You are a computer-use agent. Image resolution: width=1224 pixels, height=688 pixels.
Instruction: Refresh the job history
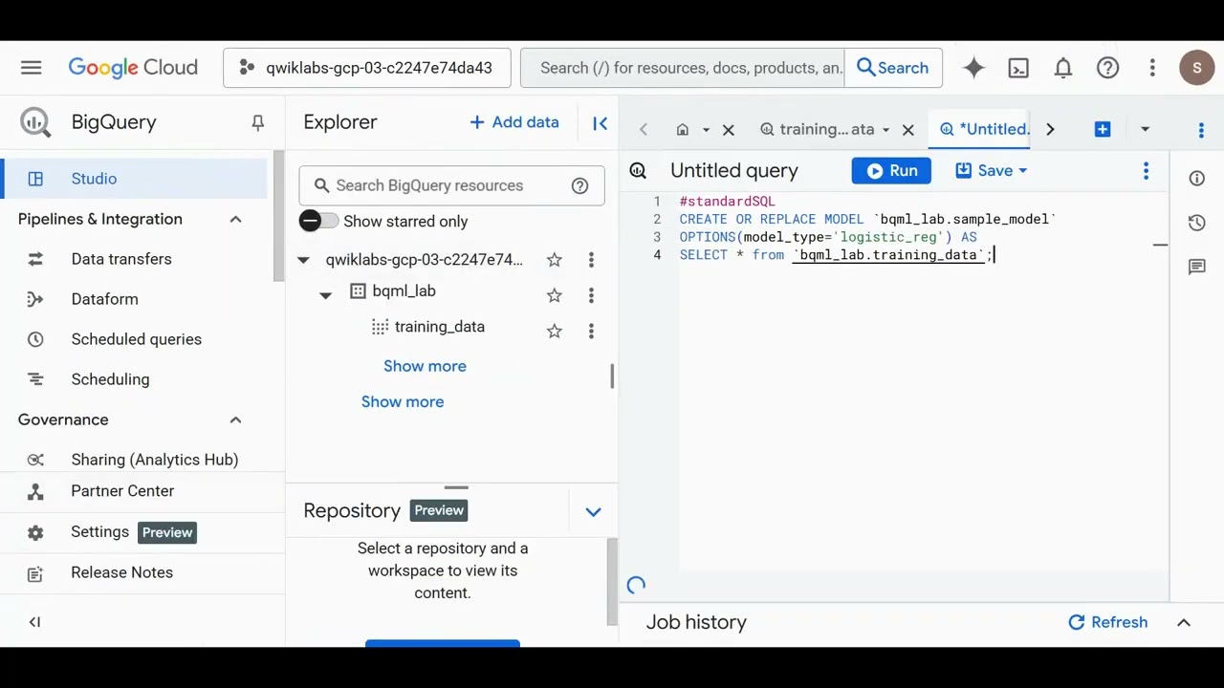1107,622
